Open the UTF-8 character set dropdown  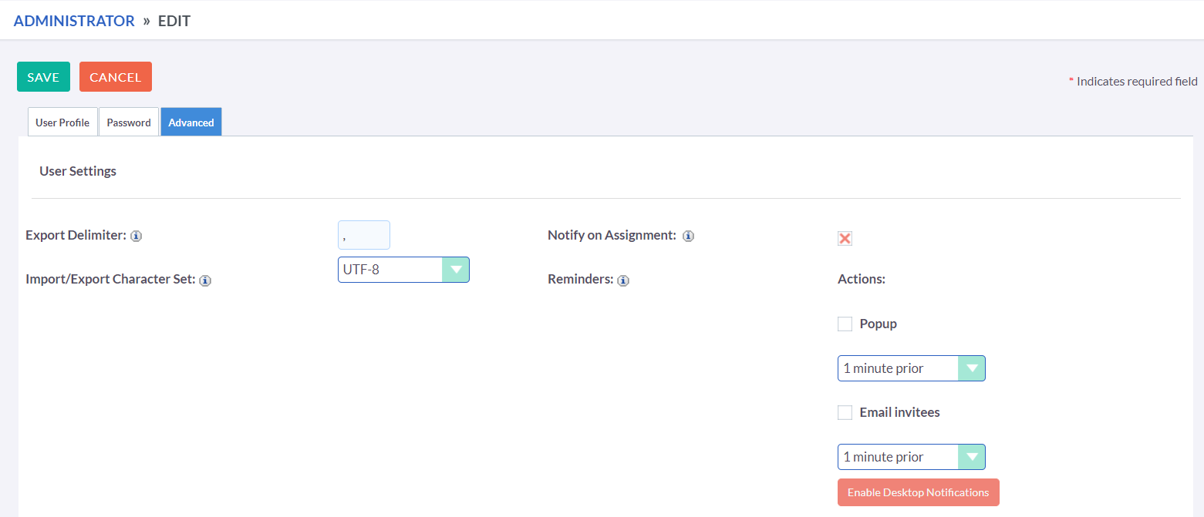point(403,270)
